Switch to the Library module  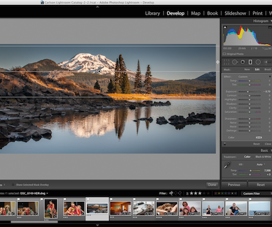(x=153, y=13)
